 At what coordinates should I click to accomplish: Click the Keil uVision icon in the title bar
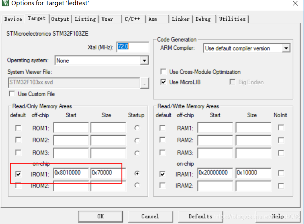tap(5, 3)
